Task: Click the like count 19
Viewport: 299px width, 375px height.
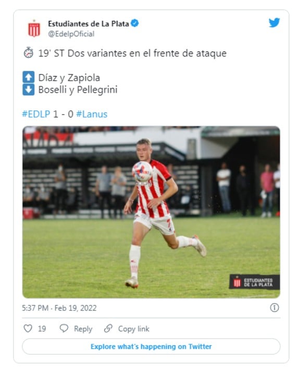Action: coord(42,329)
